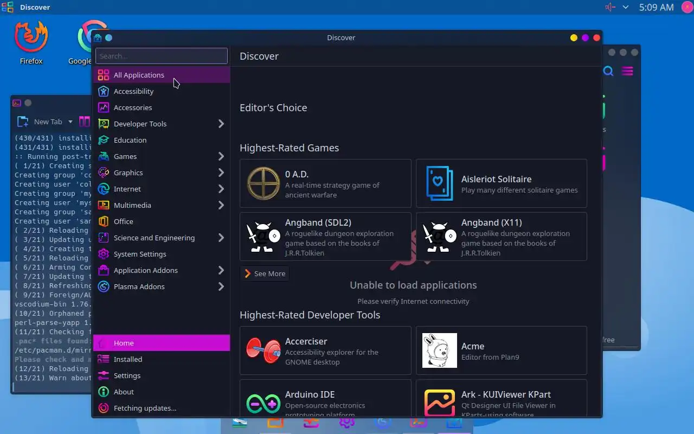Open the Installed page
Image resolution: width=694 pixels, height=434 pixels.
[162, 359]
